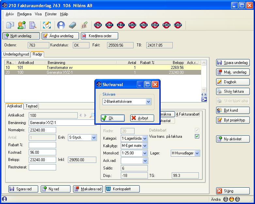The width and height of the screenshot is (255, 204).
Task: Click the Rabatt % input field
Action: click(x=42, y=145)
